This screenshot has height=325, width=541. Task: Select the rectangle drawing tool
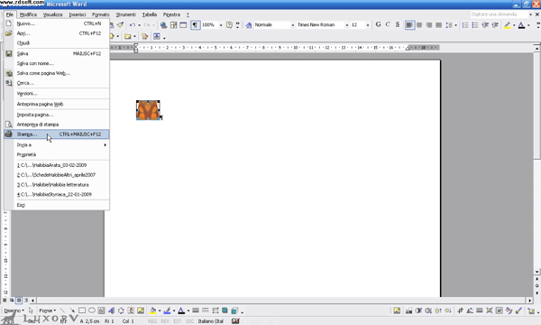tap(82, 311)
